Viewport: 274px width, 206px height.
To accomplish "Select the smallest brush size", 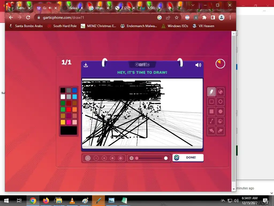I will tap(88, 158).
